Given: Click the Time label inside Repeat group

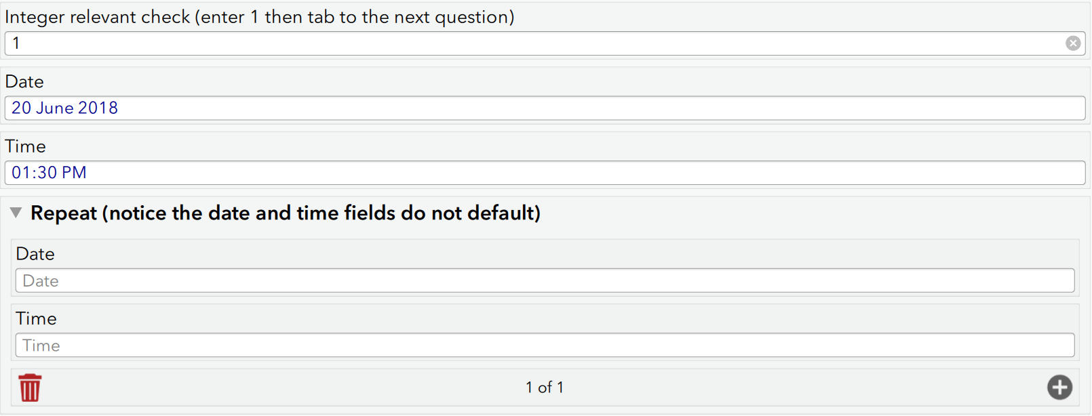Looking at the screenshot, I should coord(37,318).
